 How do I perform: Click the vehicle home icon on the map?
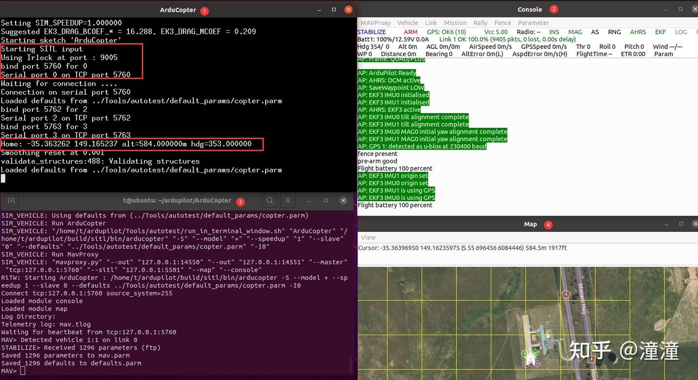tap(530, 358)
